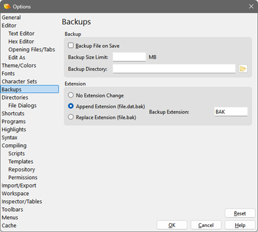Browse for backup directory folder icon
The width and height of the screenshot is (258, 232).
243,69
